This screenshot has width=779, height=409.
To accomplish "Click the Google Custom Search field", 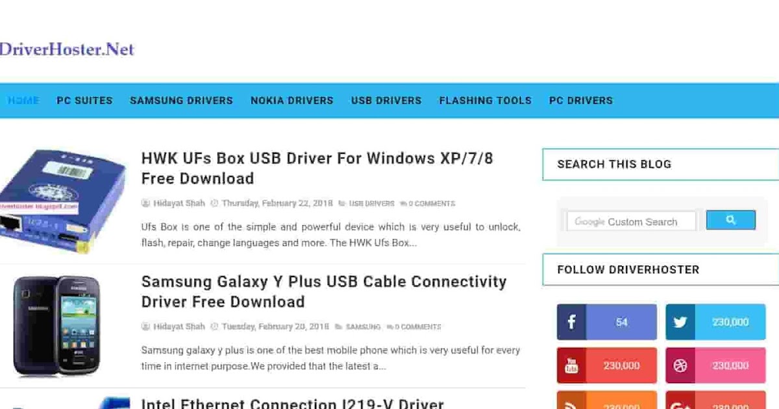I will [631, 221].
